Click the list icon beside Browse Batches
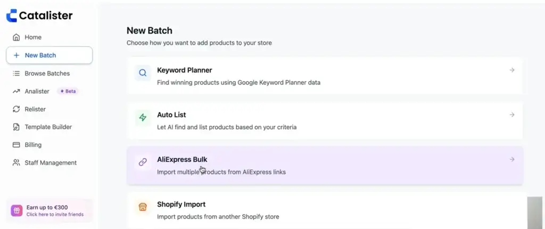This screenshot has height=229, width=545. coord(16,73)
